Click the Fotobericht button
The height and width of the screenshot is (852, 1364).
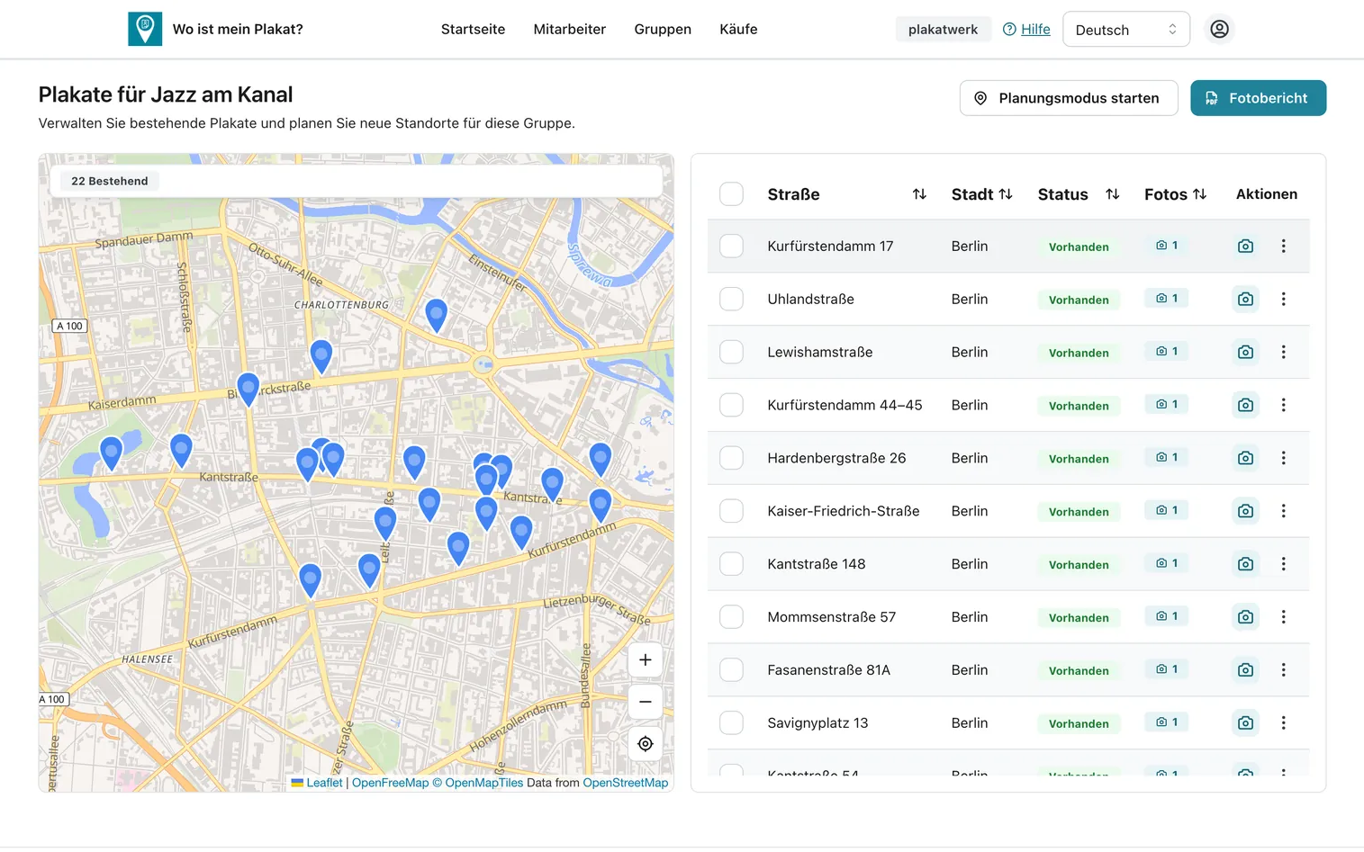pos(1258,98)
